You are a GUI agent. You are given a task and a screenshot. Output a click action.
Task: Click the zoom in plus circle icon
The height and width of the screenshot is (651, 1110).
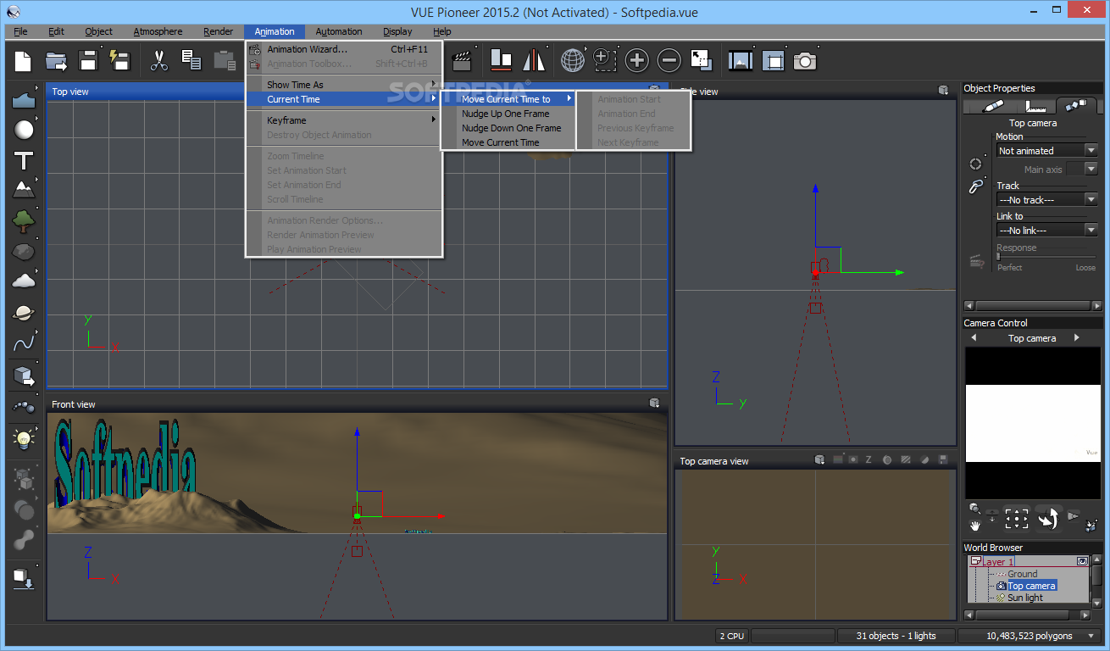tap(636, 60)
